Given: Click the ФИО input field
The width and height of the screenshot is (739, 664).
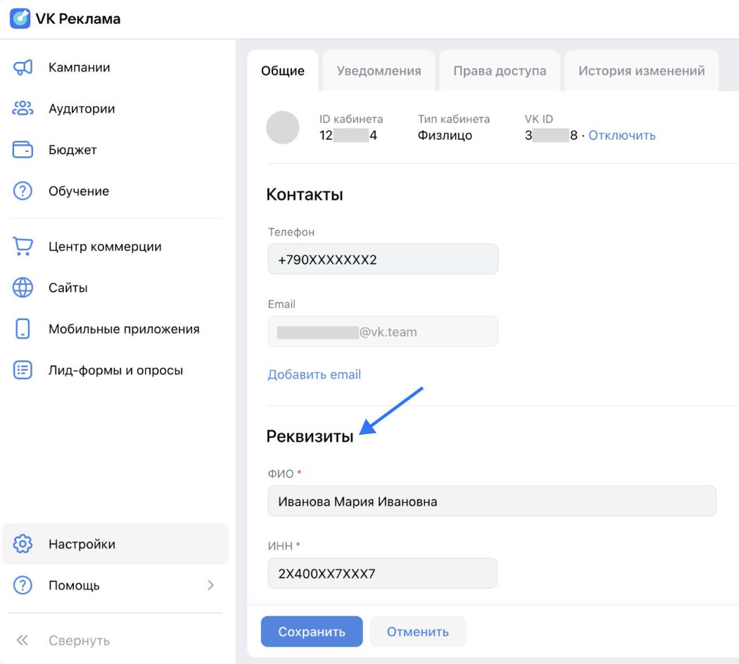Looking at the screenshot, I should tap(491, 501).
